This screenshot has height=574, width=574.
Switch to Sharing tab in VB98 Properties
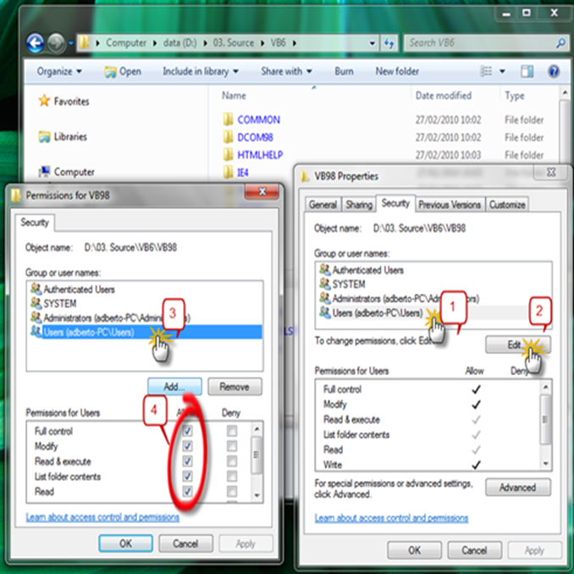pyautogui.click(x=358, y=204)
